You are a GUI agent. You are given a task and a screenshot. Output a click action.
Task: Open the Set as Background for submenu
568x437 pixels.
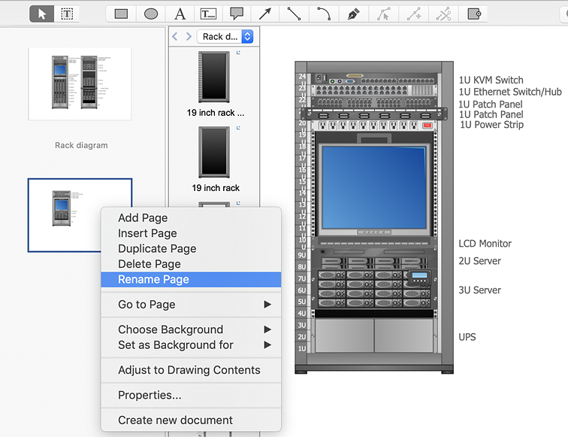click(x=191, y=345)
